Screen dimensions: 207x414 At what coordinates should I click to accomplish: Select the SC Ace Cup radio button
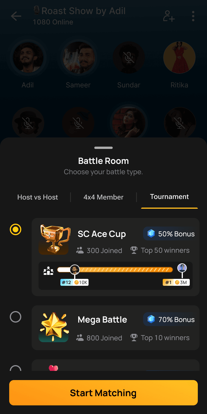pyautogui.click(x=16, y=229)
